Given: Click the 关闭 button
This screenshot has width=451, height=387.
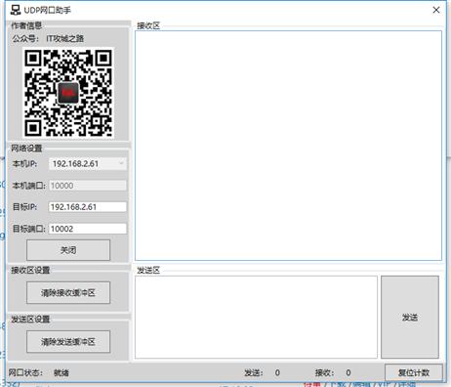Looking at the screenshot, I should [x=68, y=250].
